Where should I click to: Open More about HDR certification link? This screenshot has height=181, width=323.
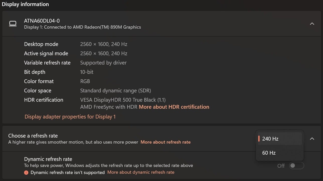tap(174, 107)
